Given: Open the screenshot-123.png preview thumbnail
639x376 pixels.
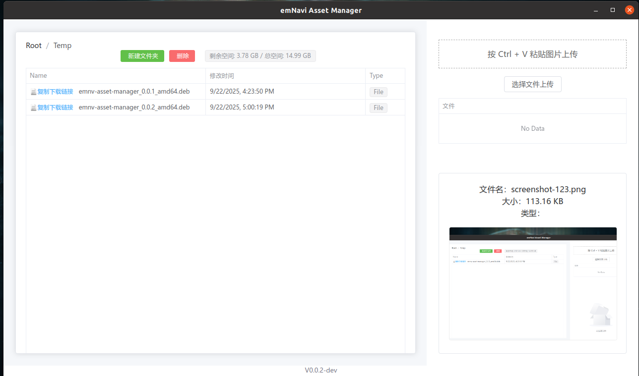Looking at the screenshot, I should coord(533,283).
